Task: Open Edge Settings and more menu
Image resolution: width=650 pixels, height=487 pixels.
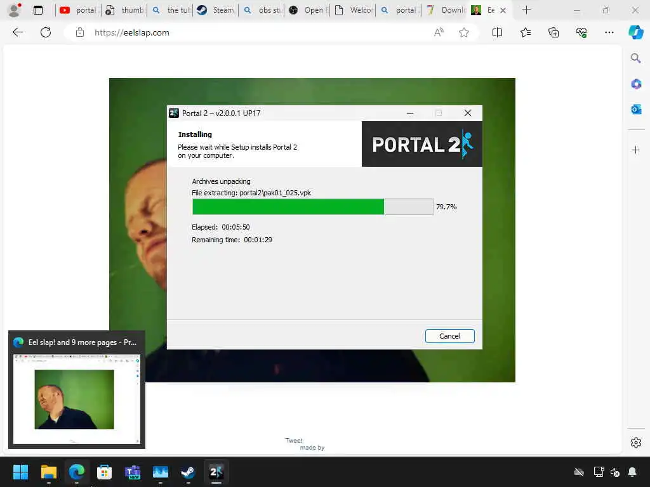Action: click(x=609, y=32)
